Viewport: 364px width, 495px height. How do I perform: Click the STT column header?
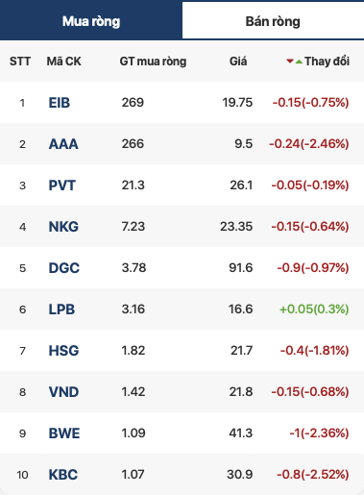point(20,62)
